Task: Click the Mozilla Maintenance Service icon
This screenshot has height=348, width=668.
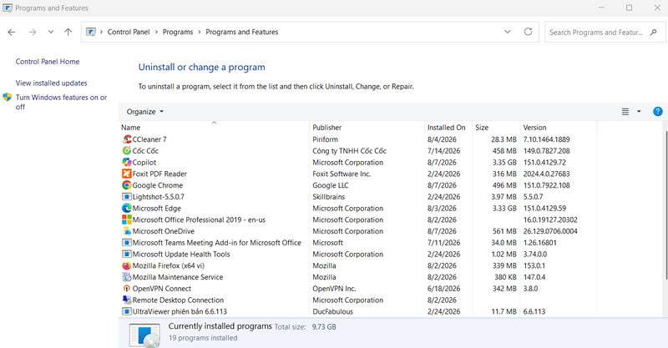Action: pos(127,277)
